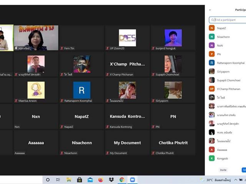Screen dimensions: 246x184
Task: Select the Rattanaporn Koomphai R tile
Action: coord(82,90)
